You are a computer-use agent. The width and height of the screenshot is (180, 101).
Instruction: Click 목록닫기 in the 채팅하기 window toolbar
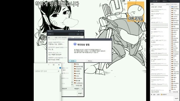[70, 38]
